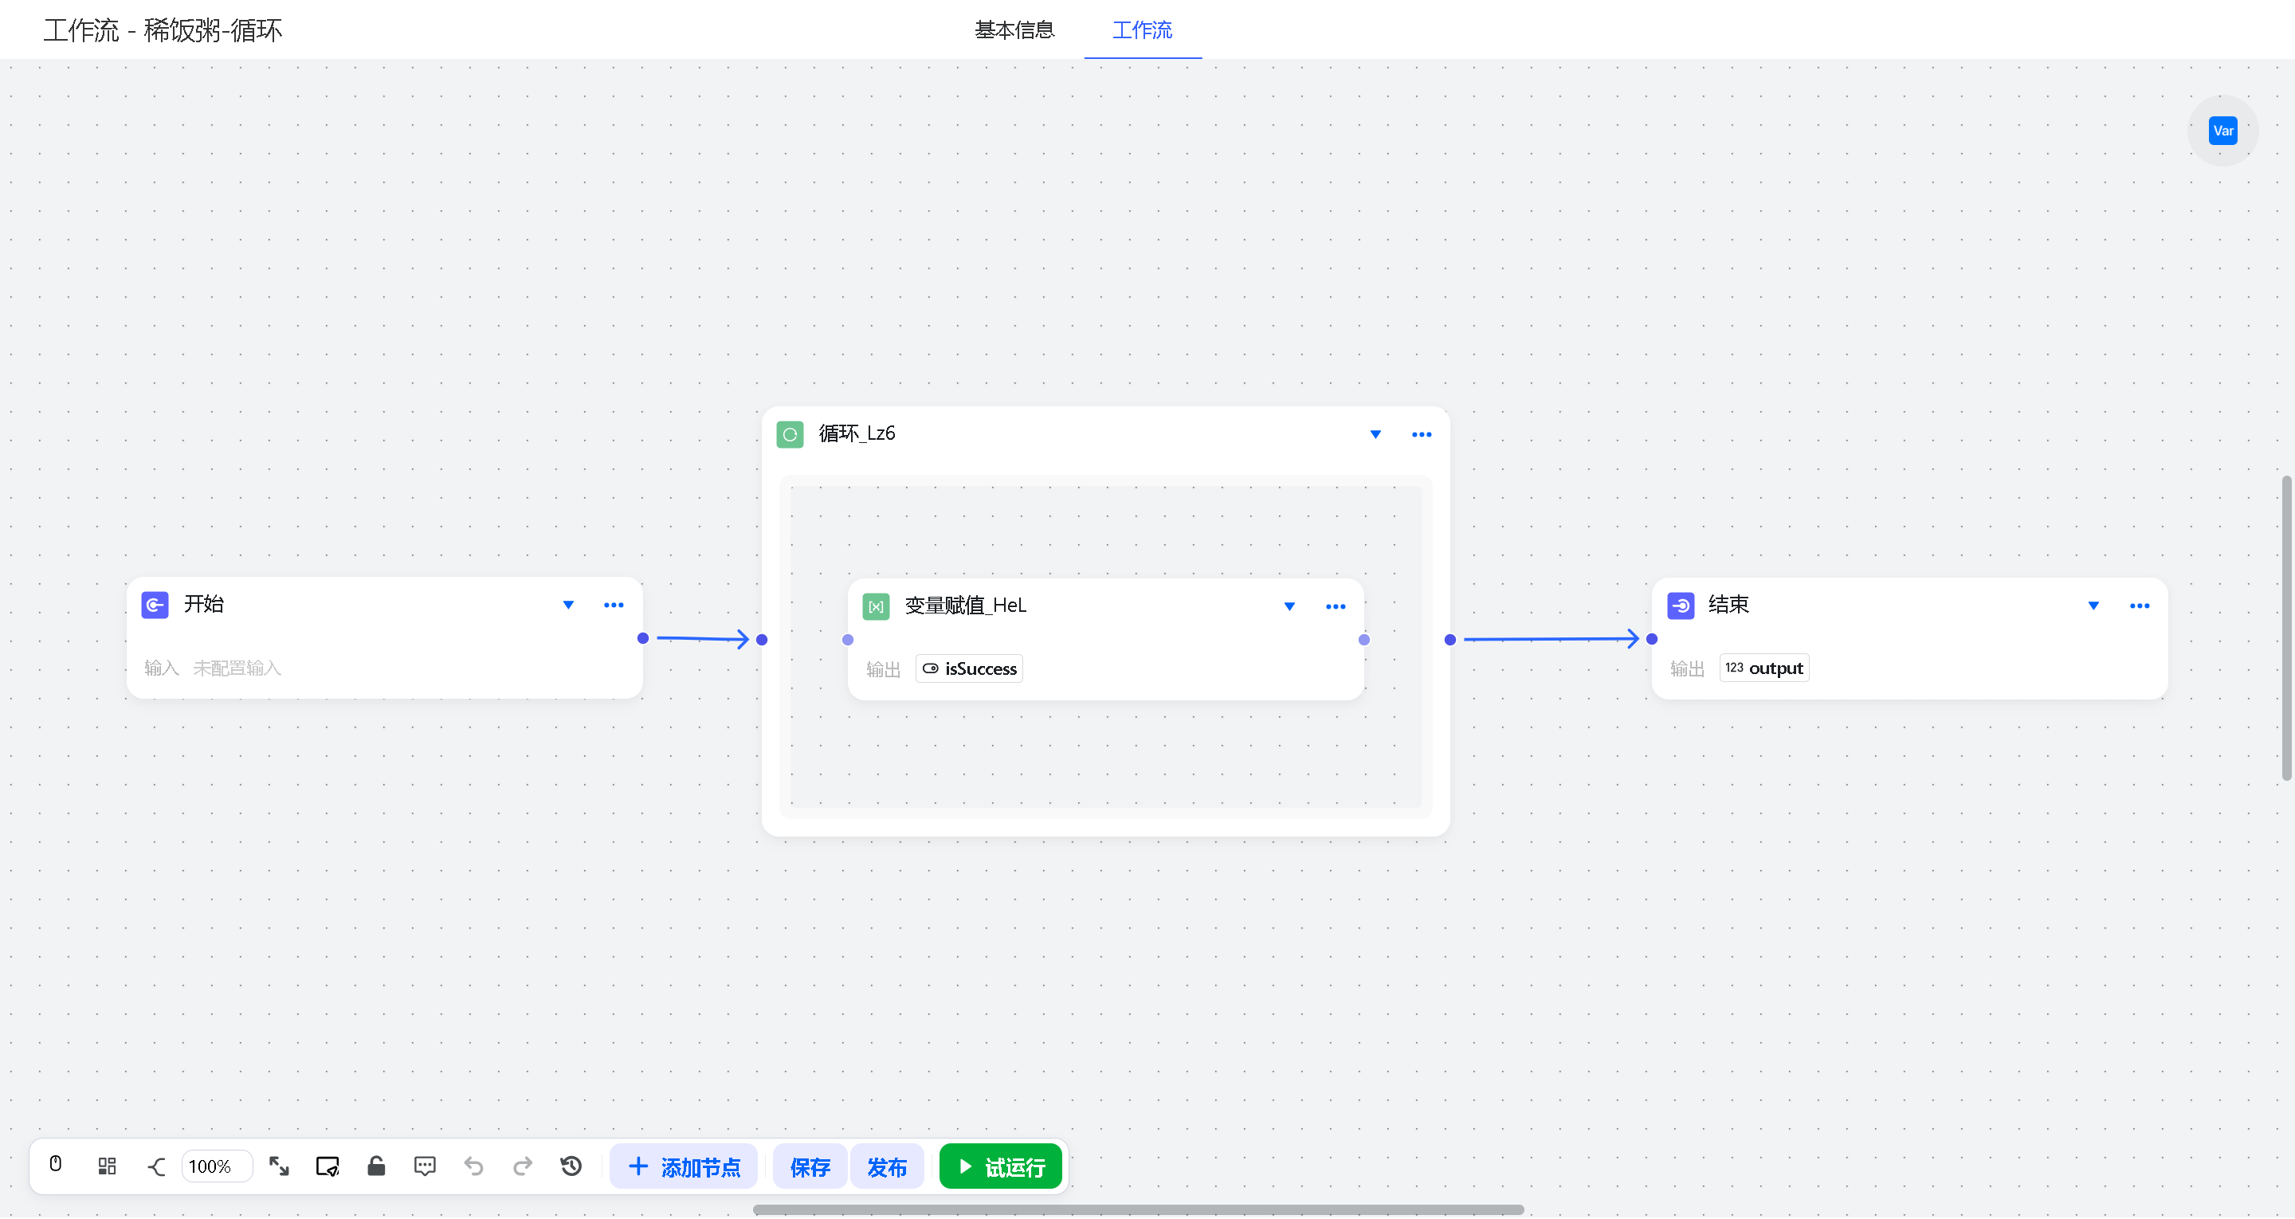Switch to the 基本信息 tab

pyautogui.click(x=1014, y=30)
